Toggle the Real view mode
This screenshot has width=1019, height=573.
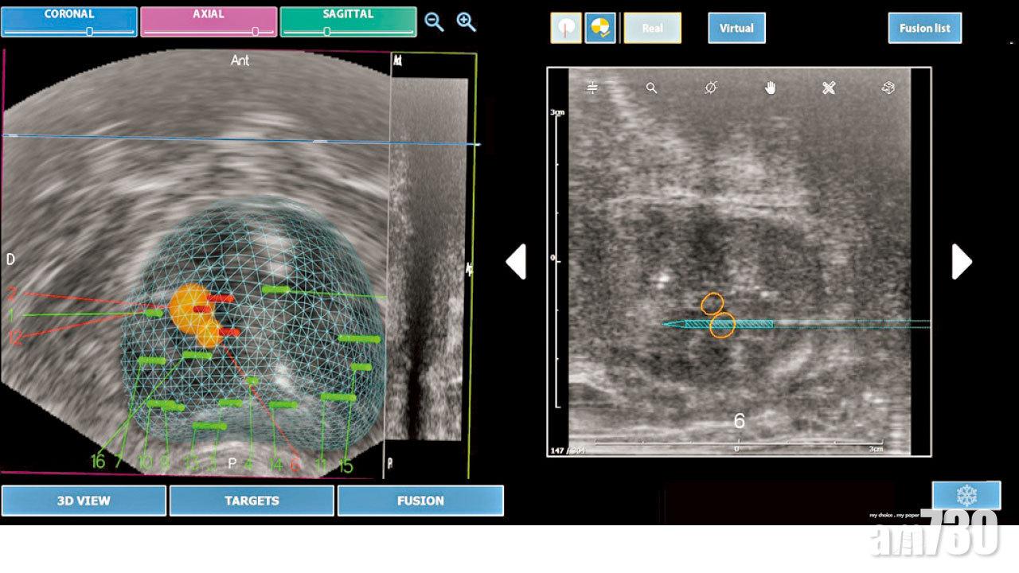pos(652,28)
